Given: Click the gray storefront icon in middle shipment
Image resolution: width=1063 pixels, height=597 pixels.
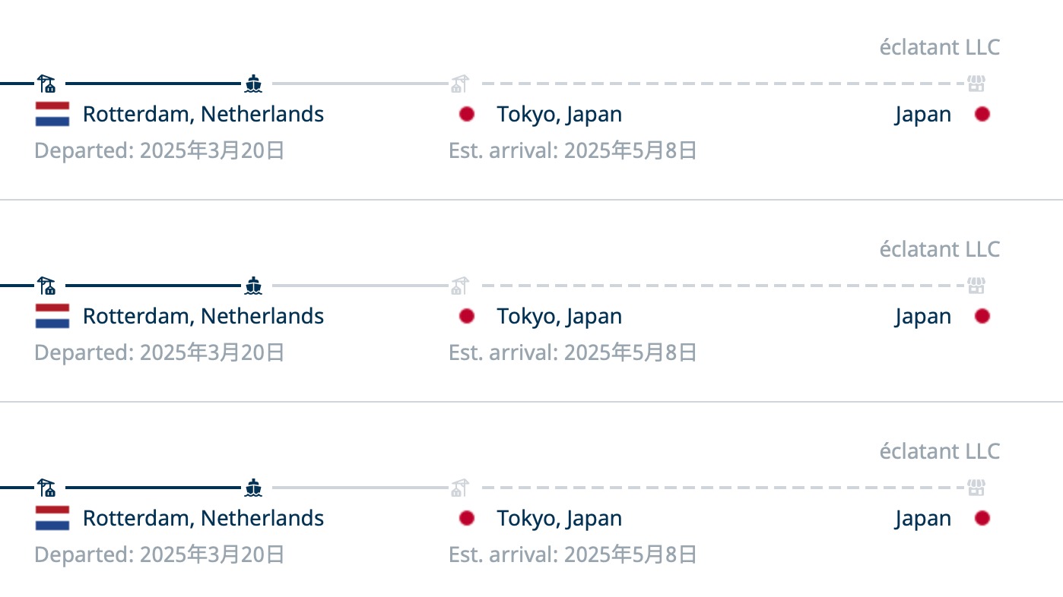Looking at the screenshot, I should coord(976,286).
